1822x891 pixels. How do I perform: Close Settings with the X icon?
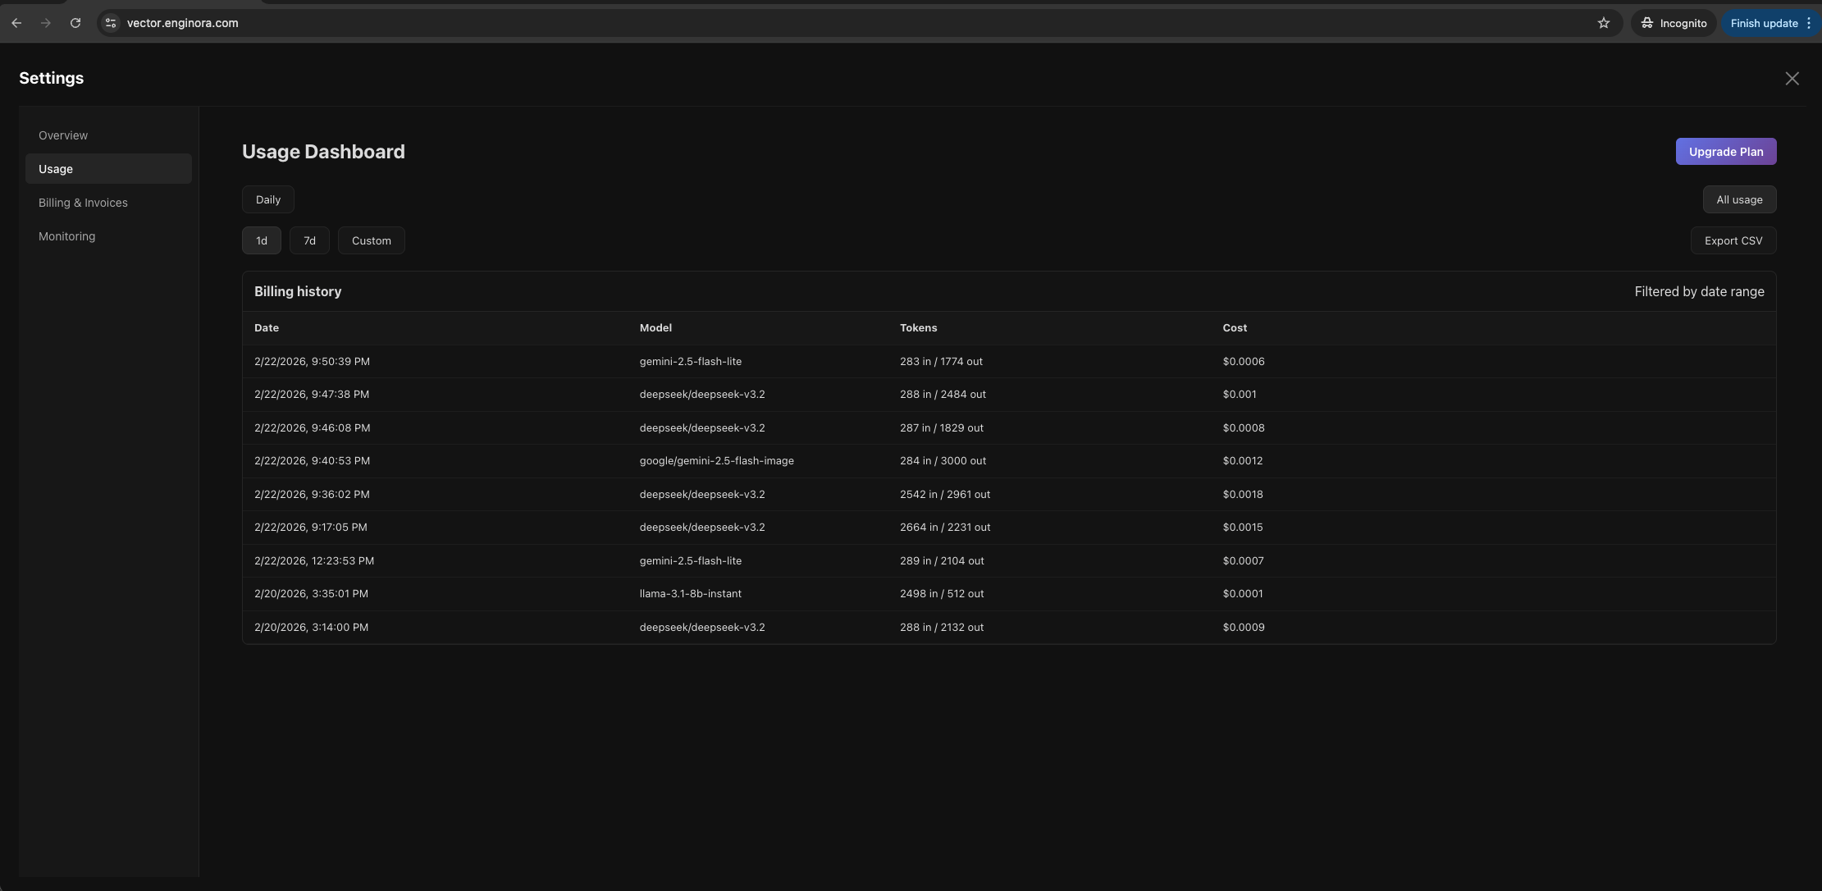pyautogui.click(x=1792, y=79)
